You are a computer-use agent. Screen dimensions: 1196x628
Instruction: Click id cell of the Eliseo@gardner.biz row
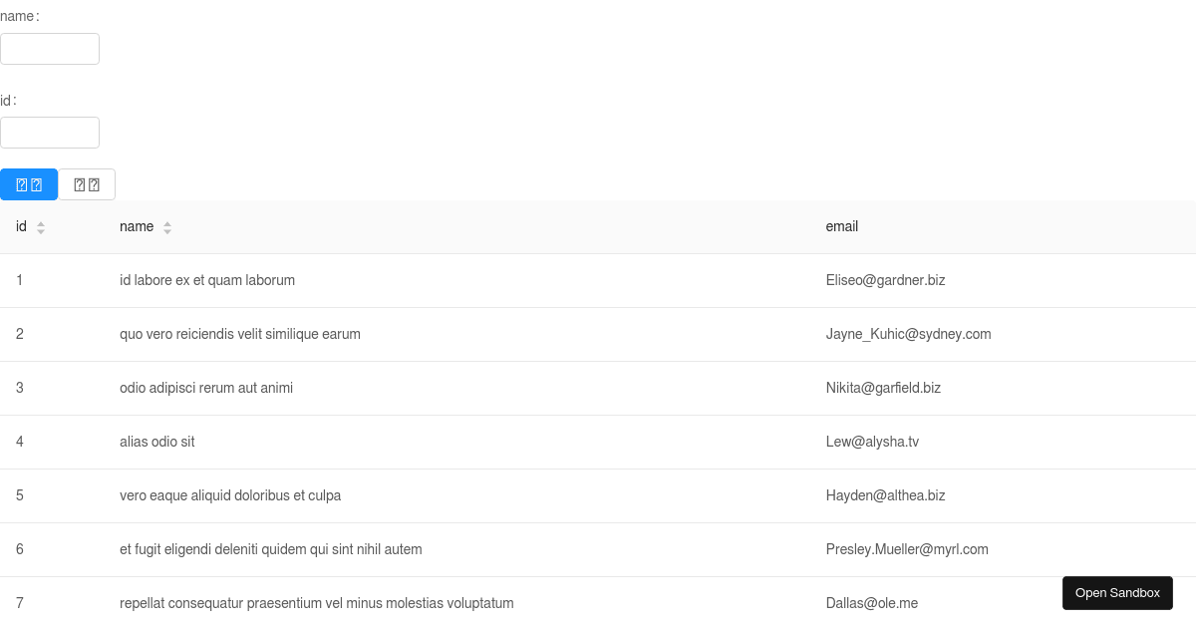click(x=52, y=280)
